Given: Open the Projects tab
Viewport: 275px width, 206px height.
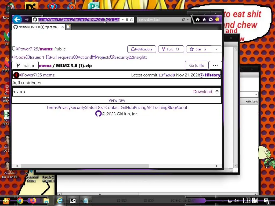Looking at the screenshot, I should [x=101, y=57].
